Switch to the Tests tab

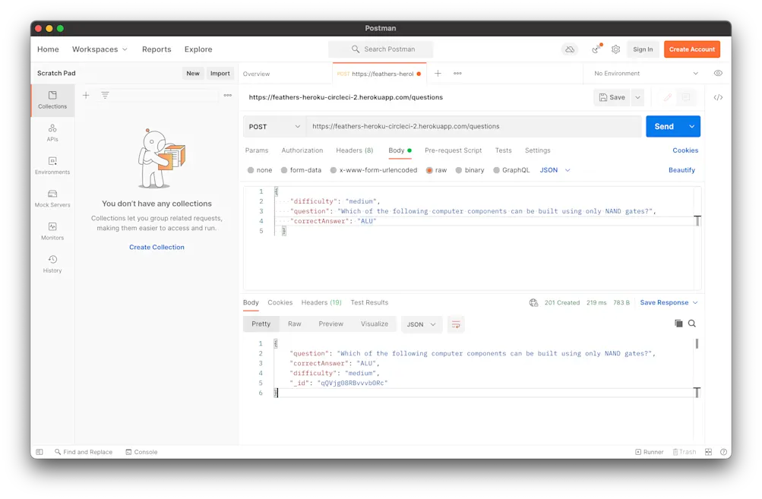coord(503,150)
